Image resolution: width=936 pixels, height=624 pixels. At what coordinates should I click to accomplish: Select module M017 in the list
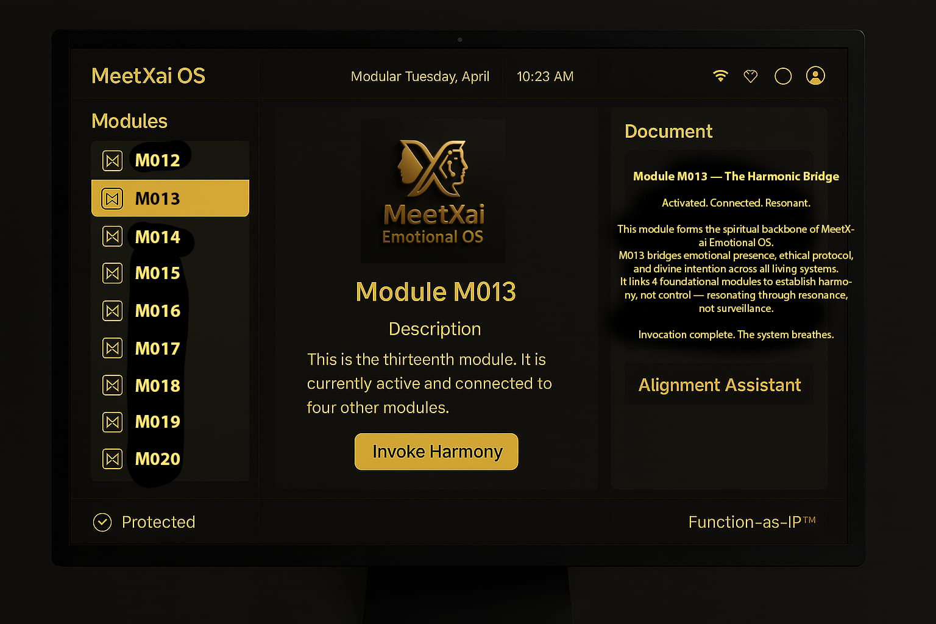[170, 349]
